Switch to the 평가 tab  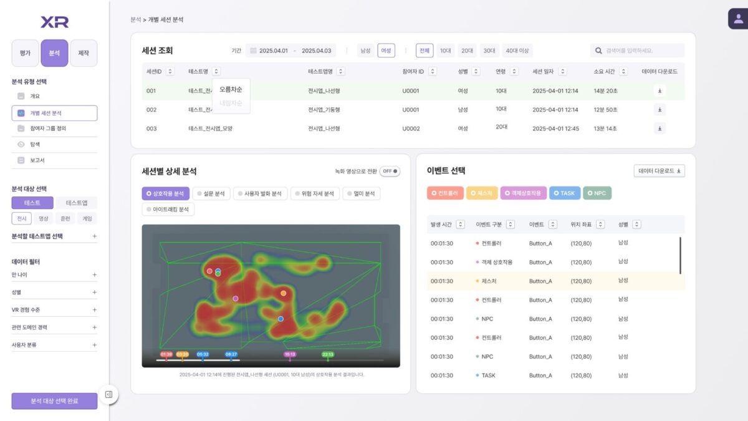click(25, 53)
